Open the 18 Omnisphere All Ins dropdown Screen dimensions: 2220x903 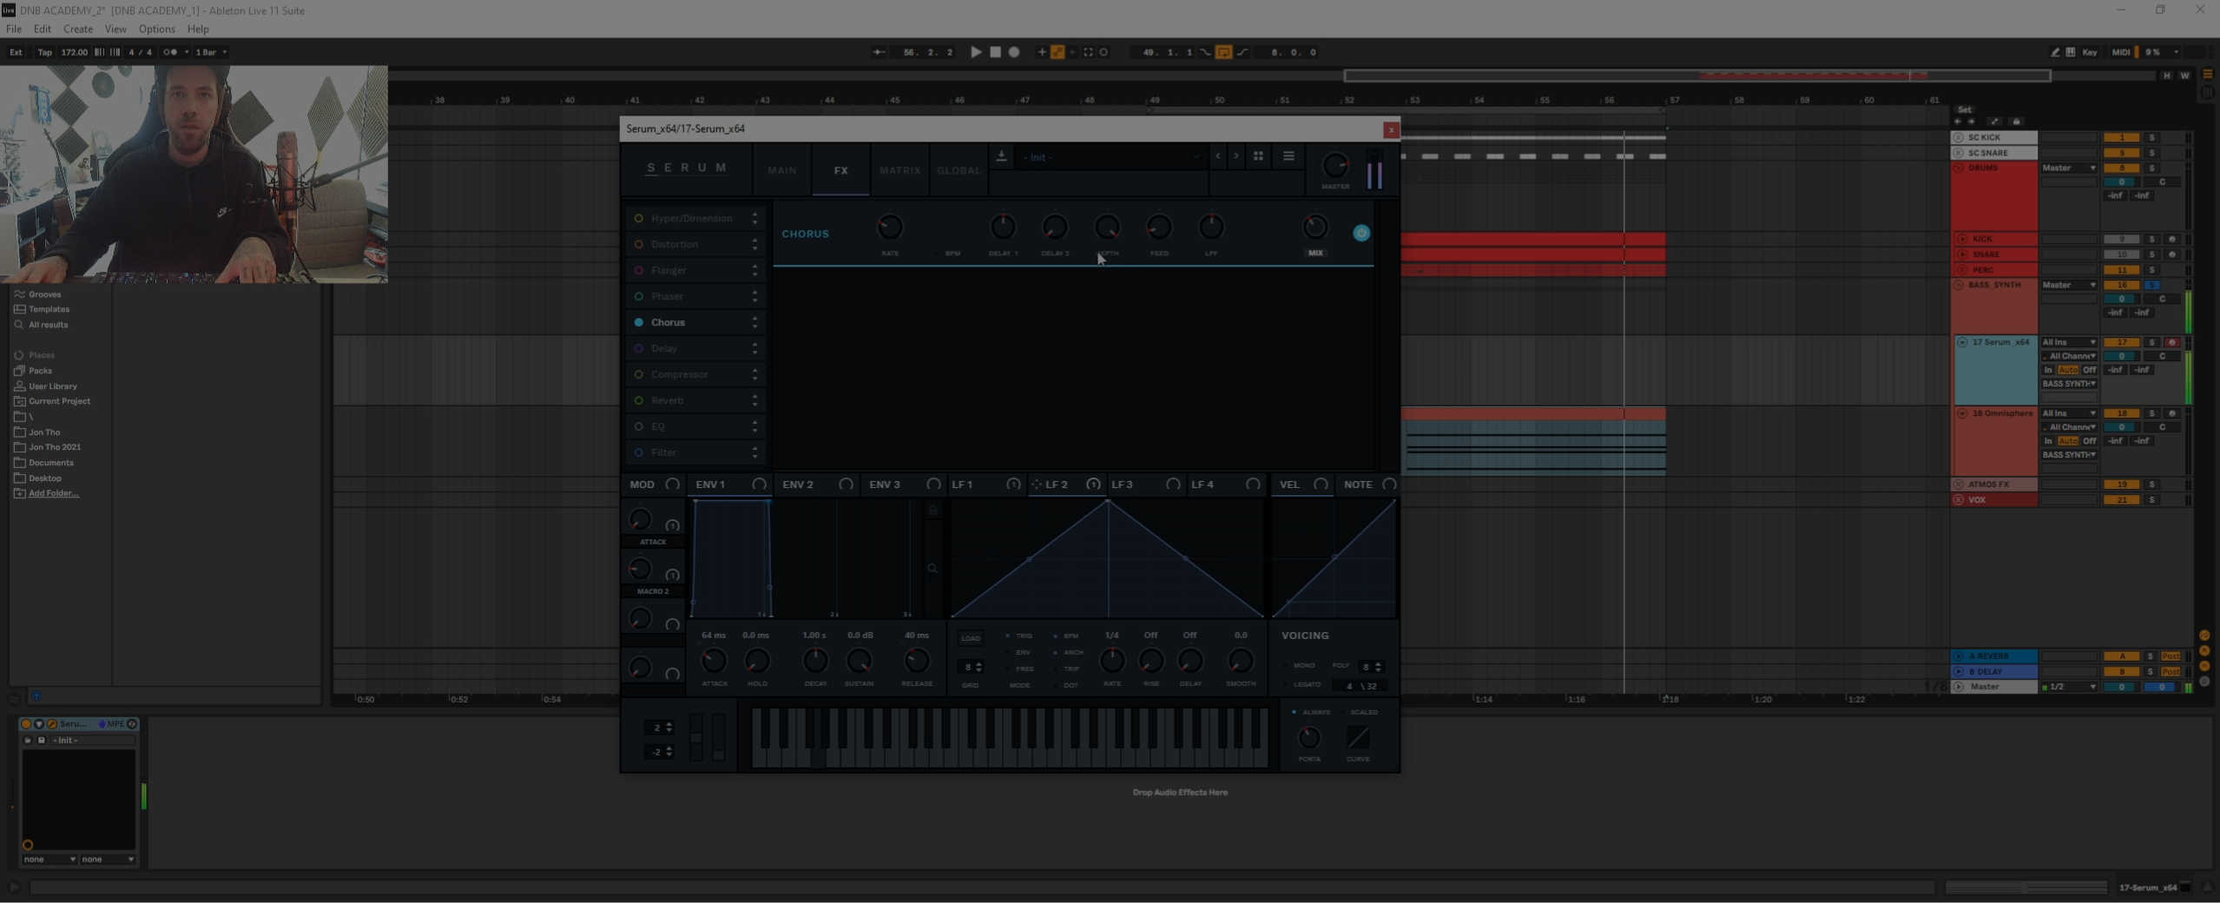(x=2068, y=413)
